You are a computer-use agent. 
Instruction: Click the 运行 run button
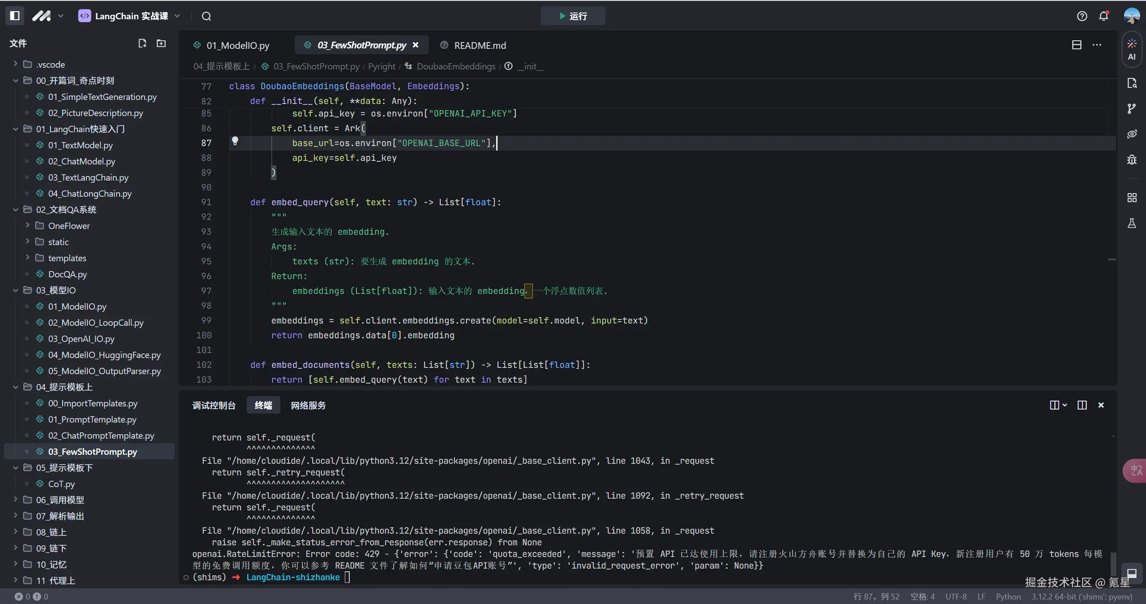[573, 16]
